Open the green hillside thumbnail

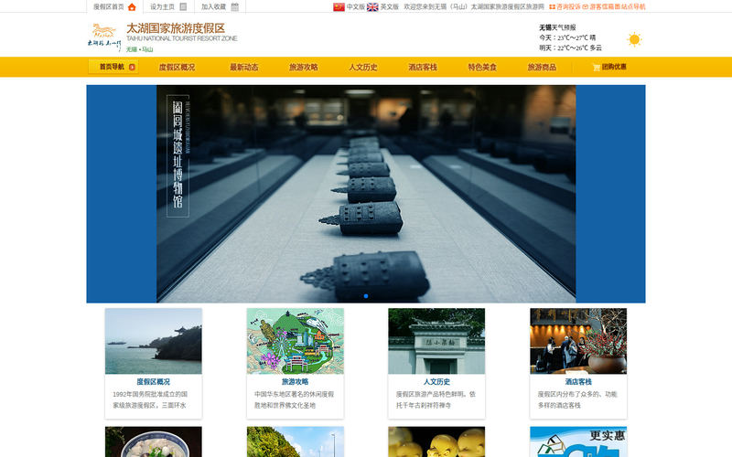(x=295, y=441)
